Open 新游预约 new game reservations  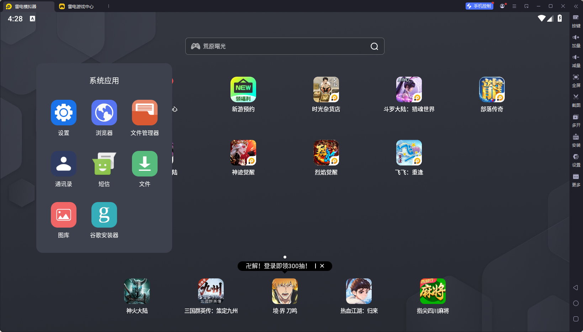click(243, 90)
